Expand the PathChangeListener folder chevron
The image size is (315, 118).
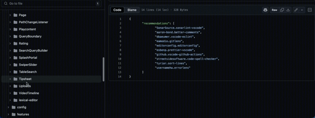pos(10,22)
